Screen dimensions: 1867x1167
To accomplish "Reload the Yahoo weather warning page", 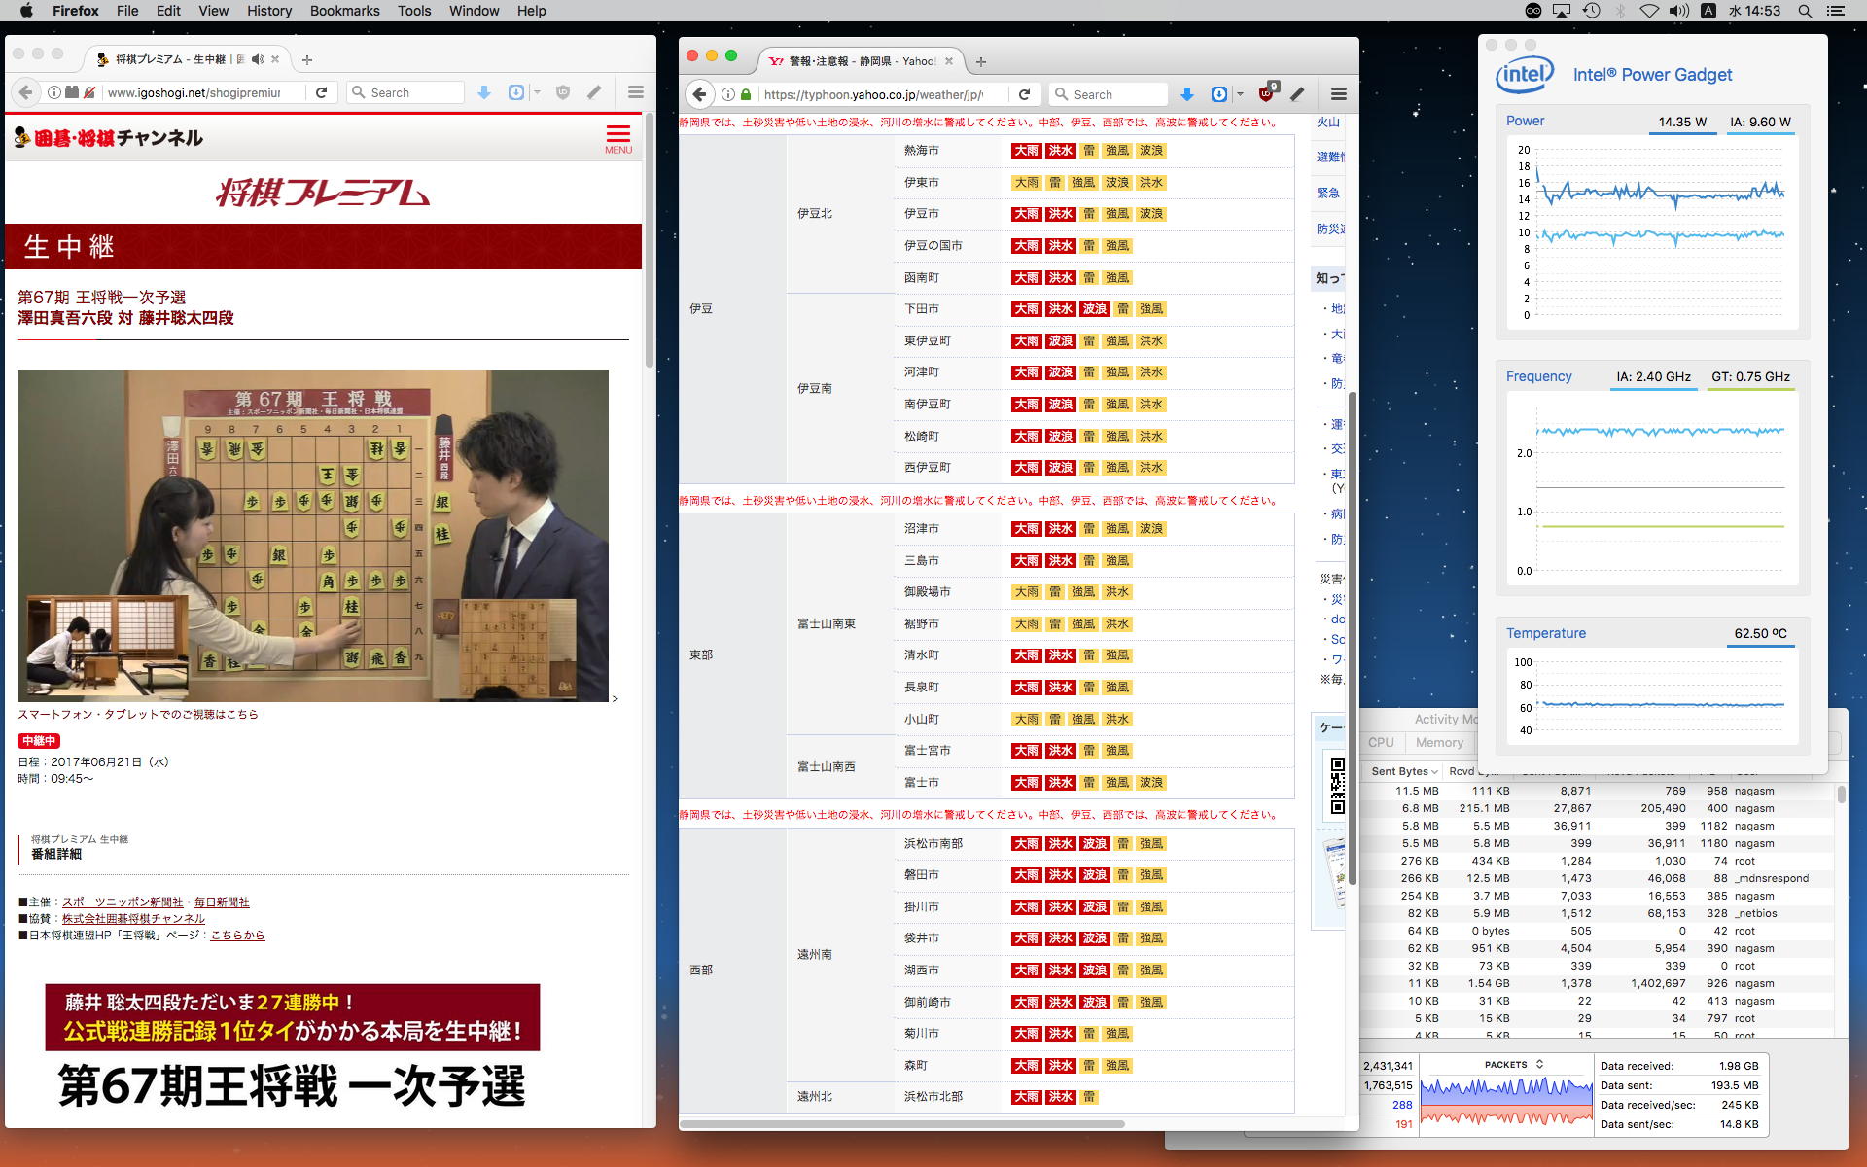I will point(1024,94).
